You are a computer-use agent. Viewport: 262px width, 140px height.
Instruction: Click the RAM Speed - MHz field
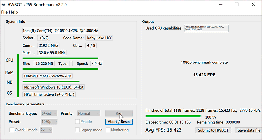click(x=97, y=63)
